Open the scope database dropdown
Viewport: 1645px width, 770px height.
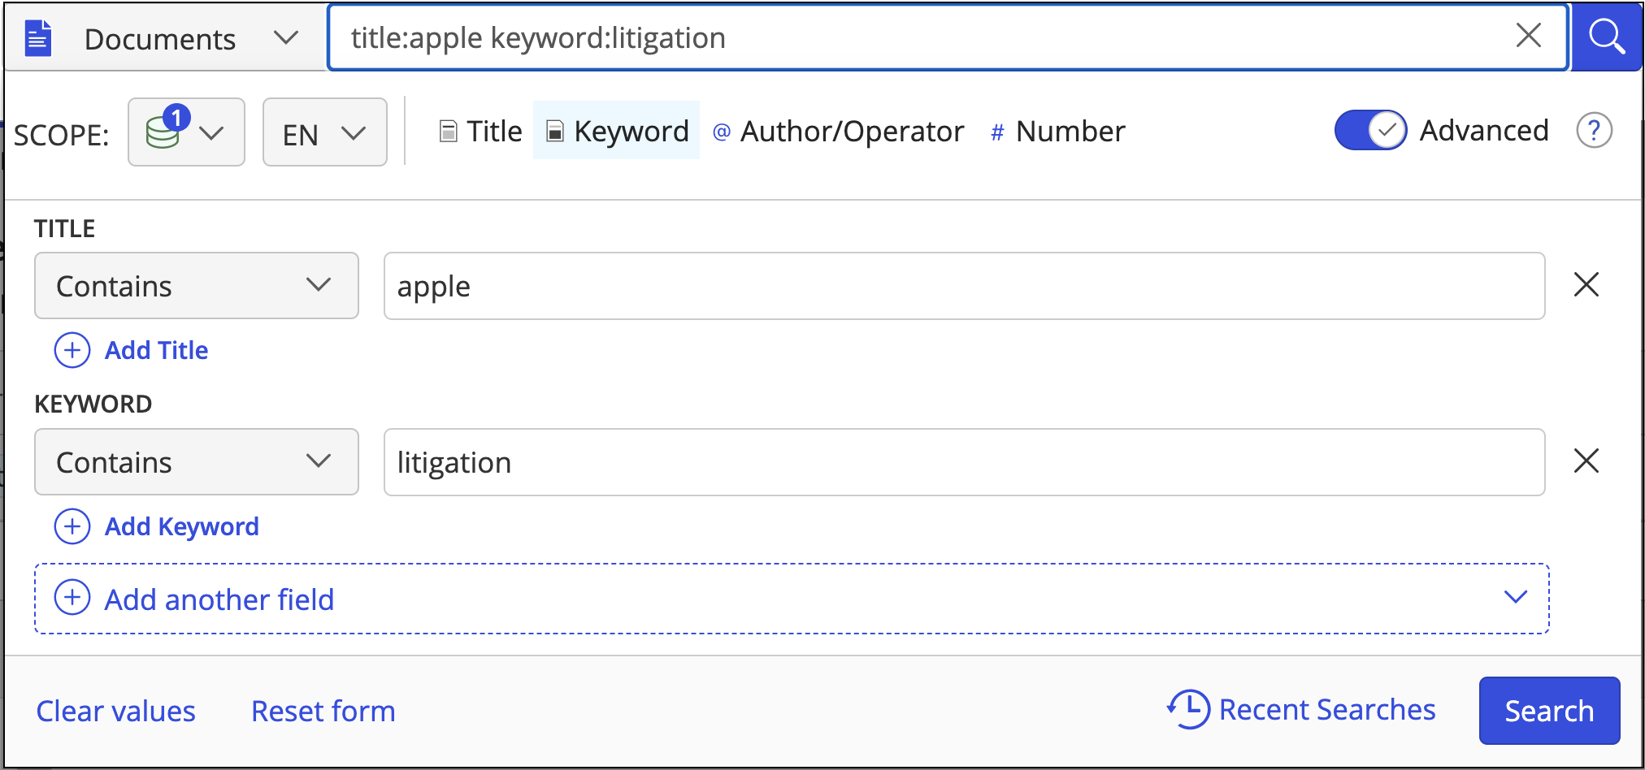(x=186, y=132)
